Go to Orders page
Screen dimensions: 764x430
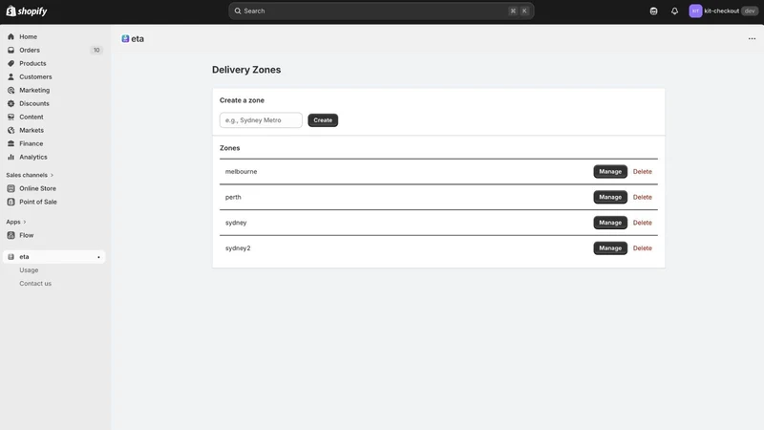tap(30, 50)
